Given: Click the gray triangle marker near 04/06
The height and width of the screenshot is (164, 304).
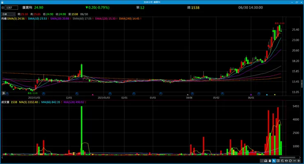Looking at the screenshot, I should click(x=187, y=95).
